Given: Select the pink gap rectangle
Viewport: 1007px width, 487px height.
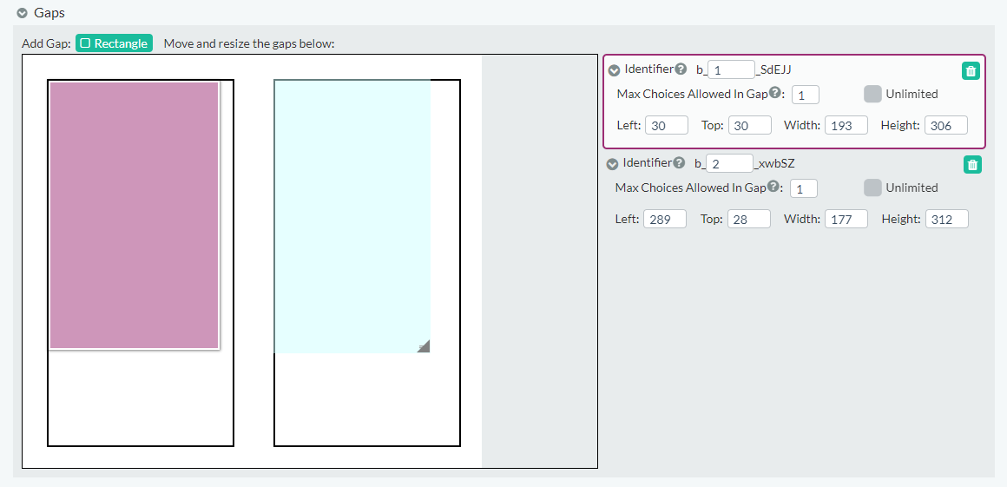Looking at the screenshot, I should coord(135,215).
